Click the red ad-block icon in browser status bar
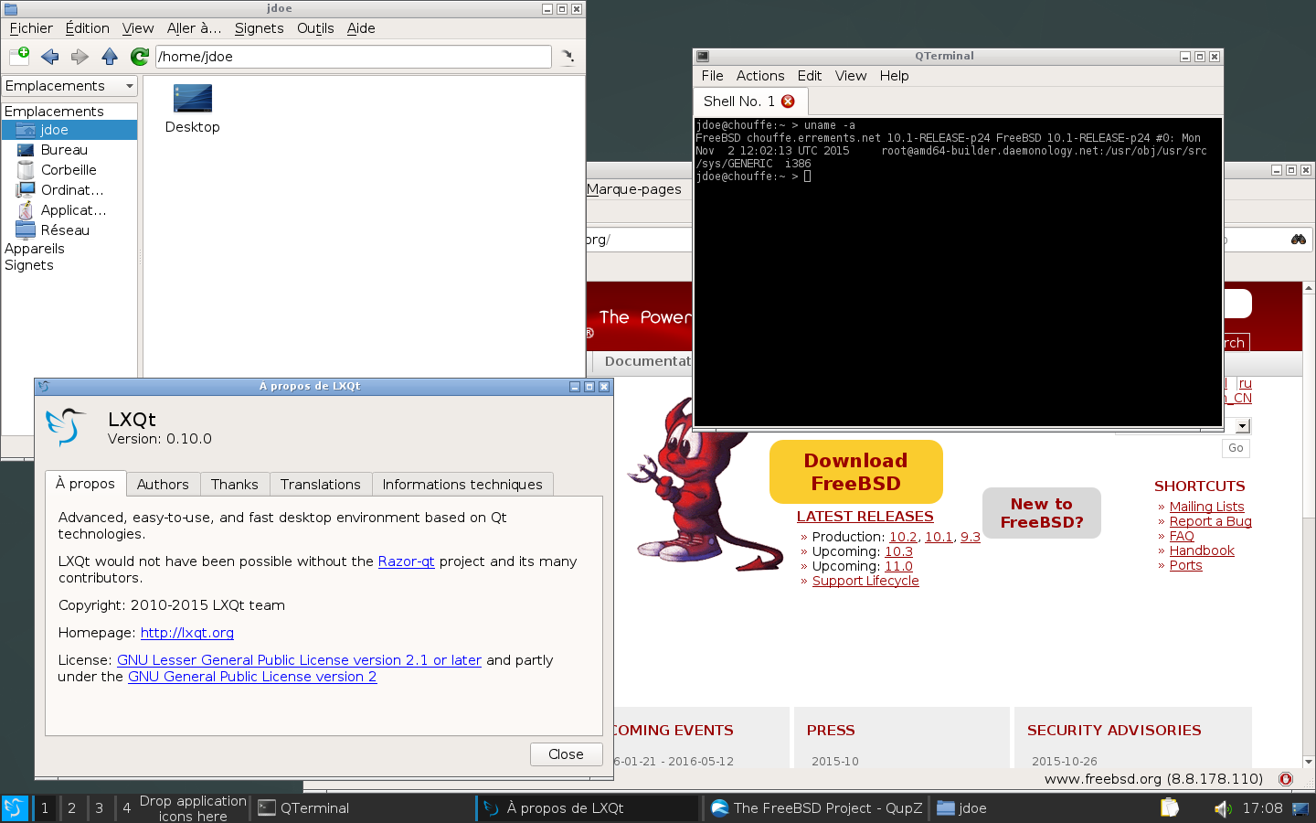Image resolution: width=1316 pixels, height=823 pixels. tap(1286, 779)
